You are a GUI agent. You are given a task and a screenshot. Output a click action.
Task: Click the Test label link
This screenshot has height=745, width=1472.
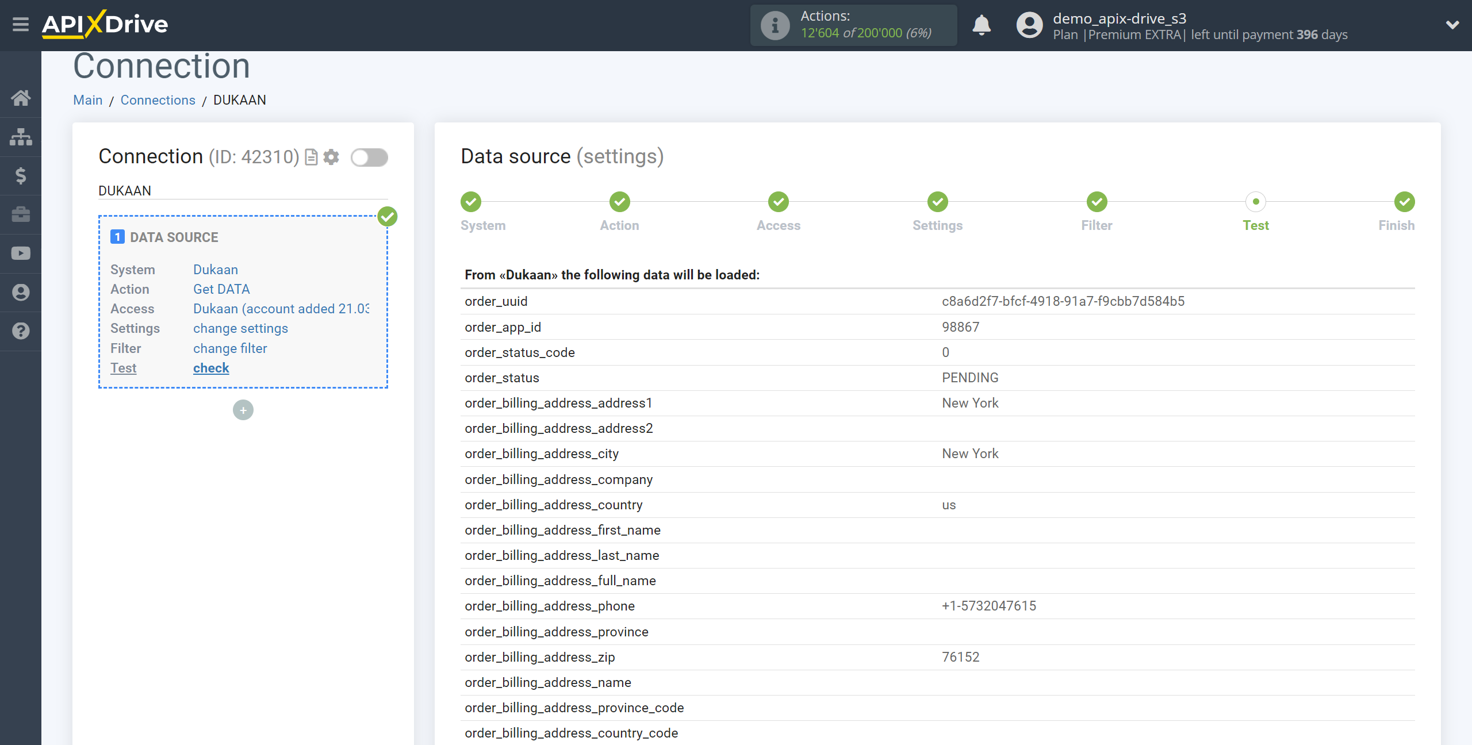[123, 368]
